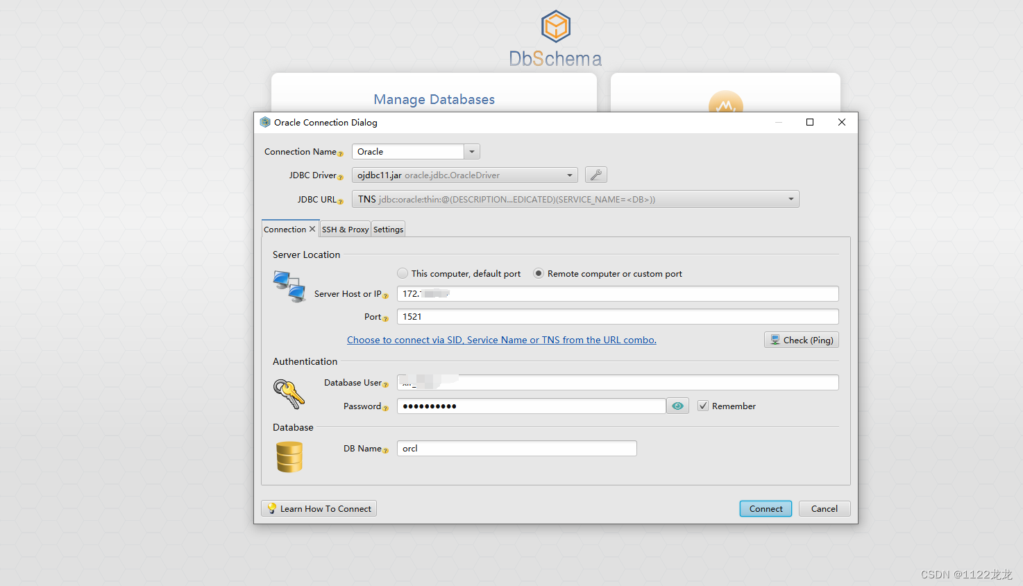Click the help dot next to Password

pos(386,408)
